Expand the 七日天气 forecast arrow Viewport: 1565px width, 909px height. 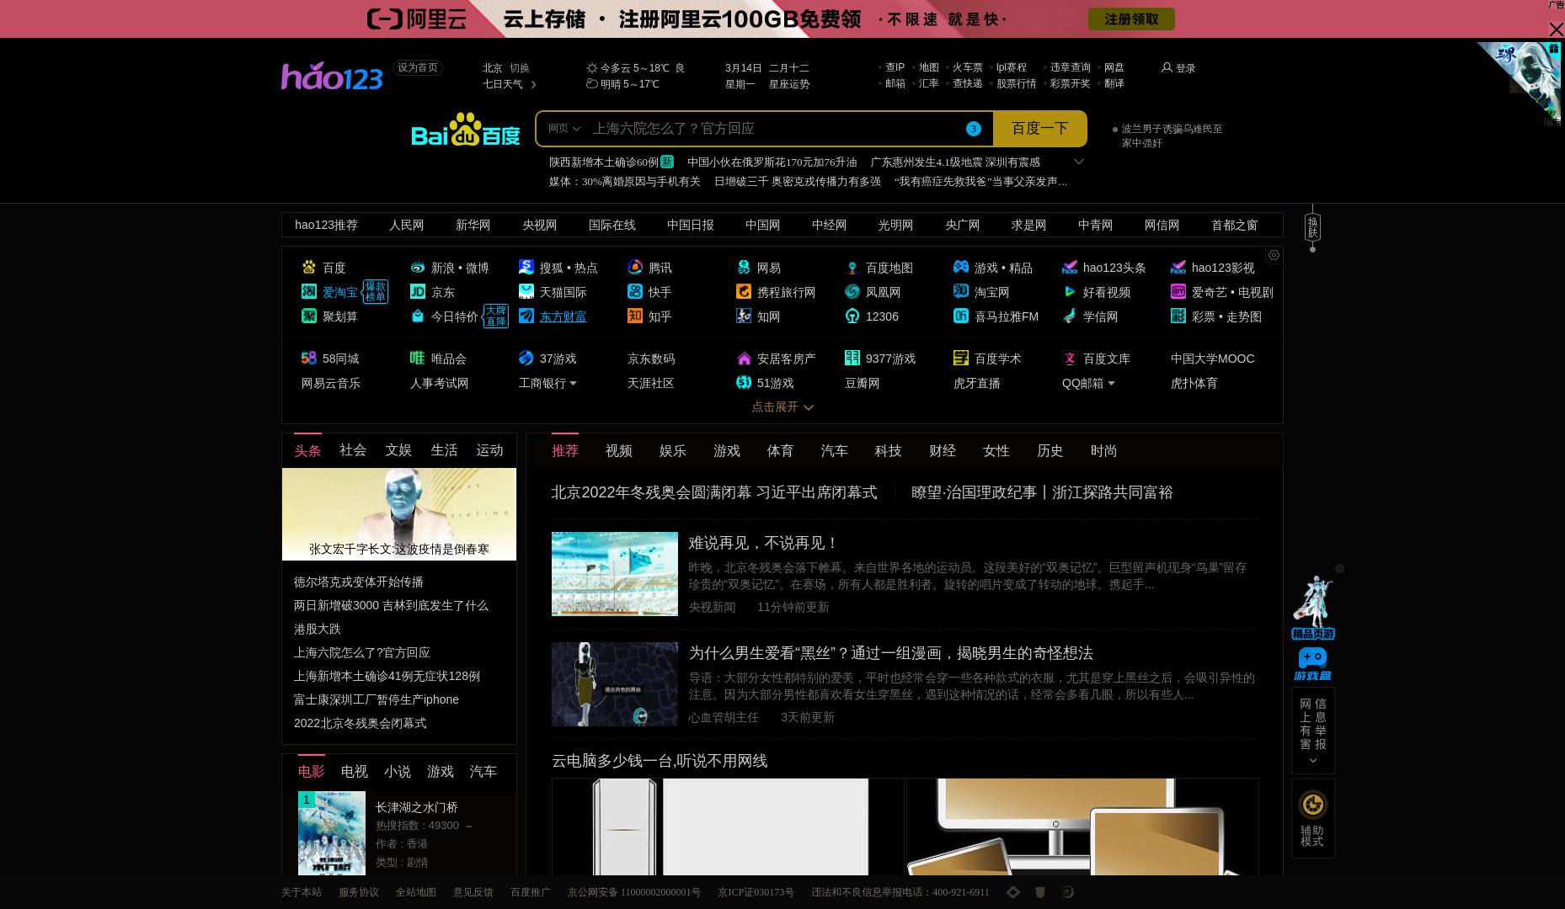click(x=533, y=84)
